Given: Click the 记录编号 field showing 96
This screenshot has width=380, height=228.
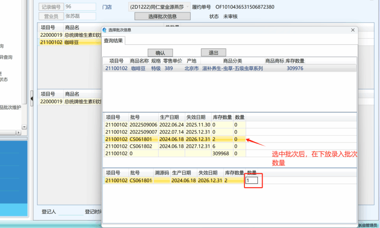Looking at the screenshot, I should click(x=80, y=7).
